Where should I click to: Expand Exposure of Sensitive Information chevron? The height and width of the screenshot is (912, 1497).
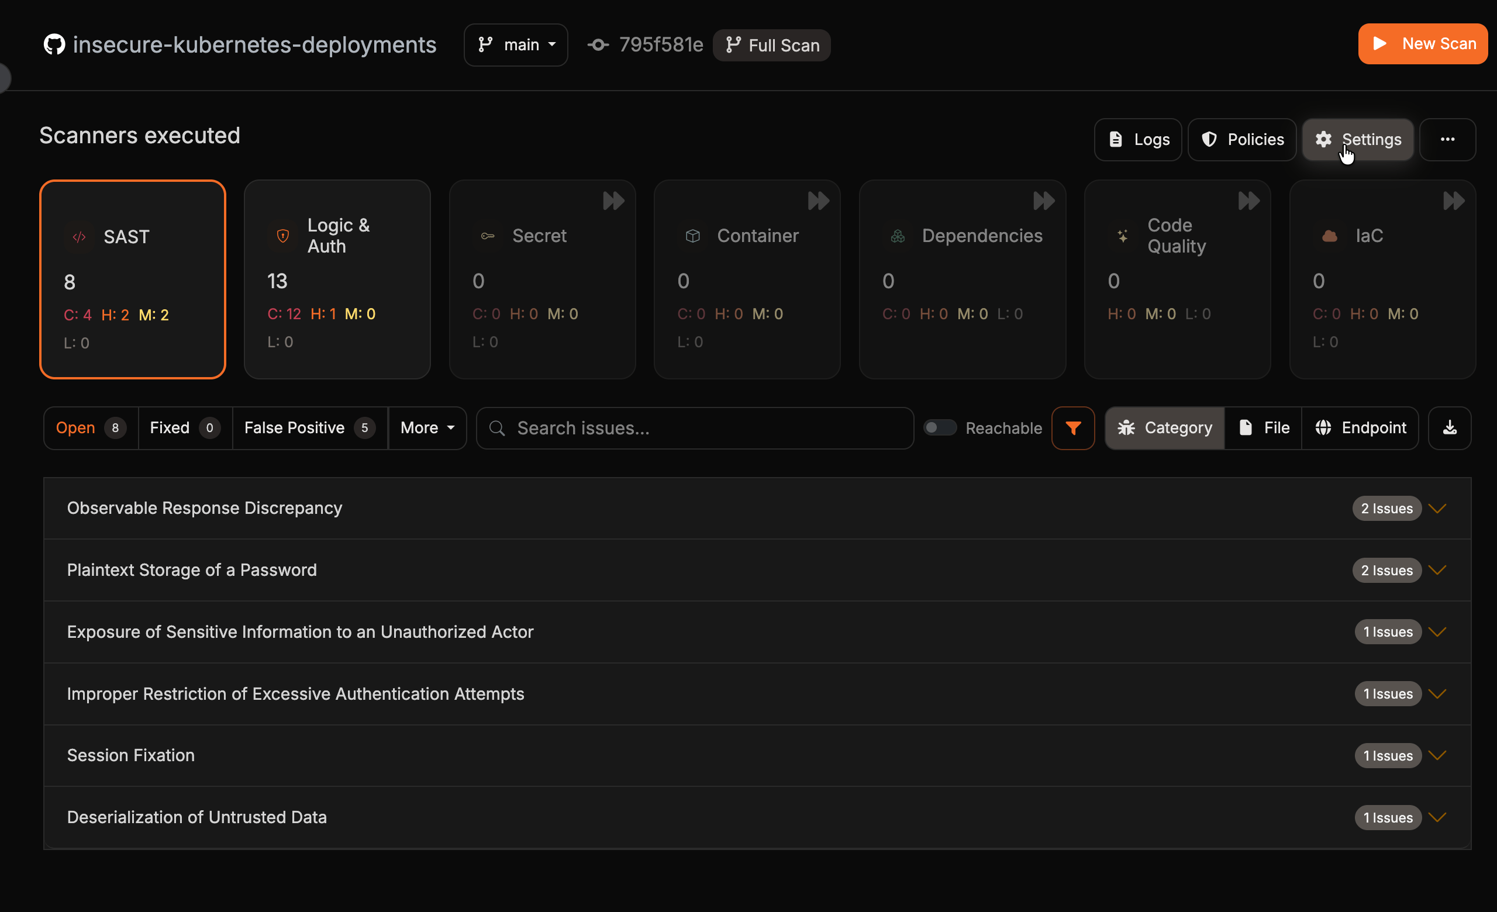pos(1437,632)
